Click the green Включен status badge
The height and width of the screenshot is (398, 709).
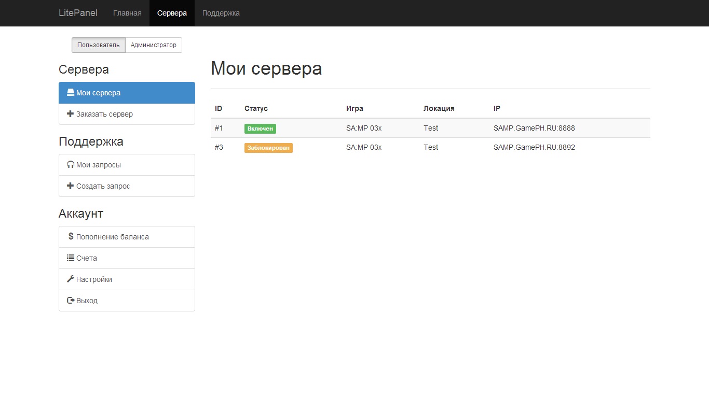260,129
